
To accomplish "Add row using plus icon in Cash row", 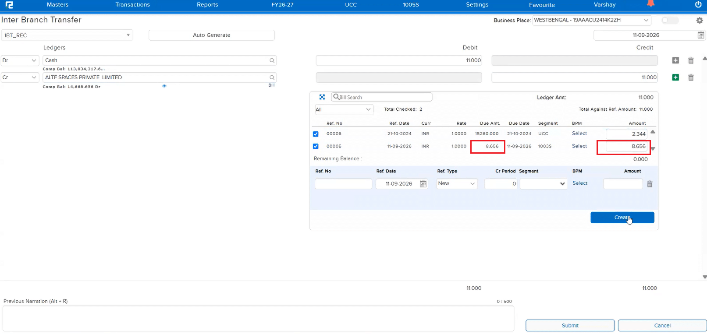I will (675, 60).
